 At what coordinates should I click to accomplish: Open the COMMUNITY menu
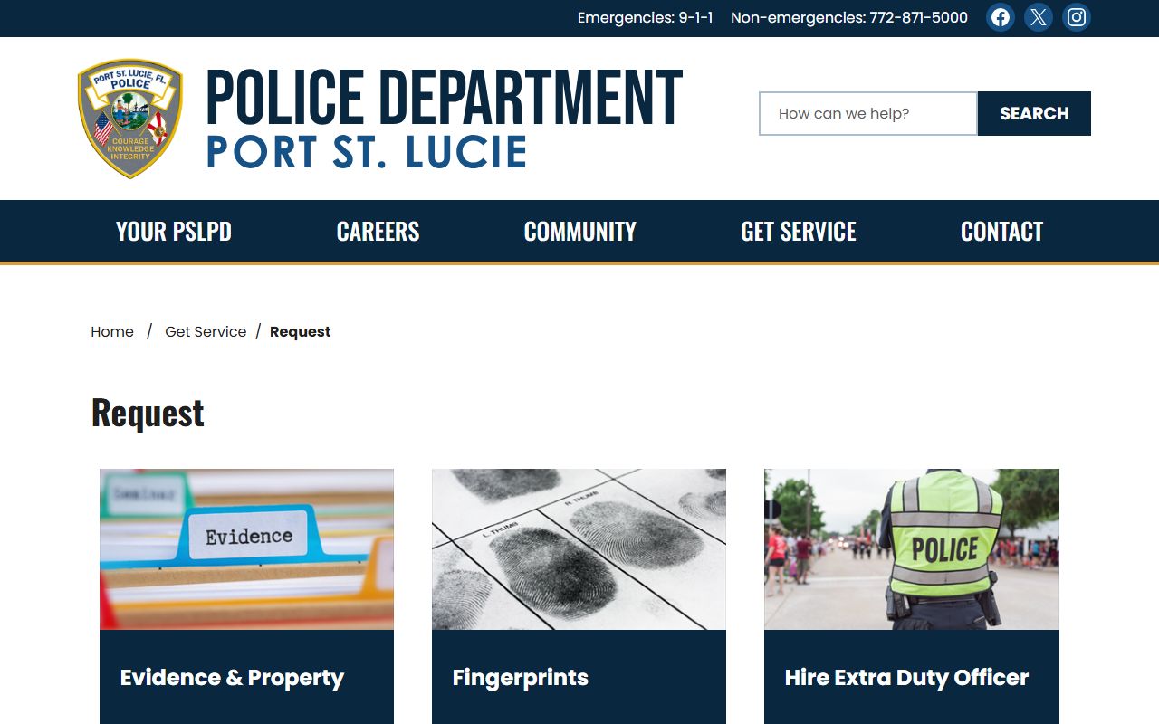click(x=580, y=232)
